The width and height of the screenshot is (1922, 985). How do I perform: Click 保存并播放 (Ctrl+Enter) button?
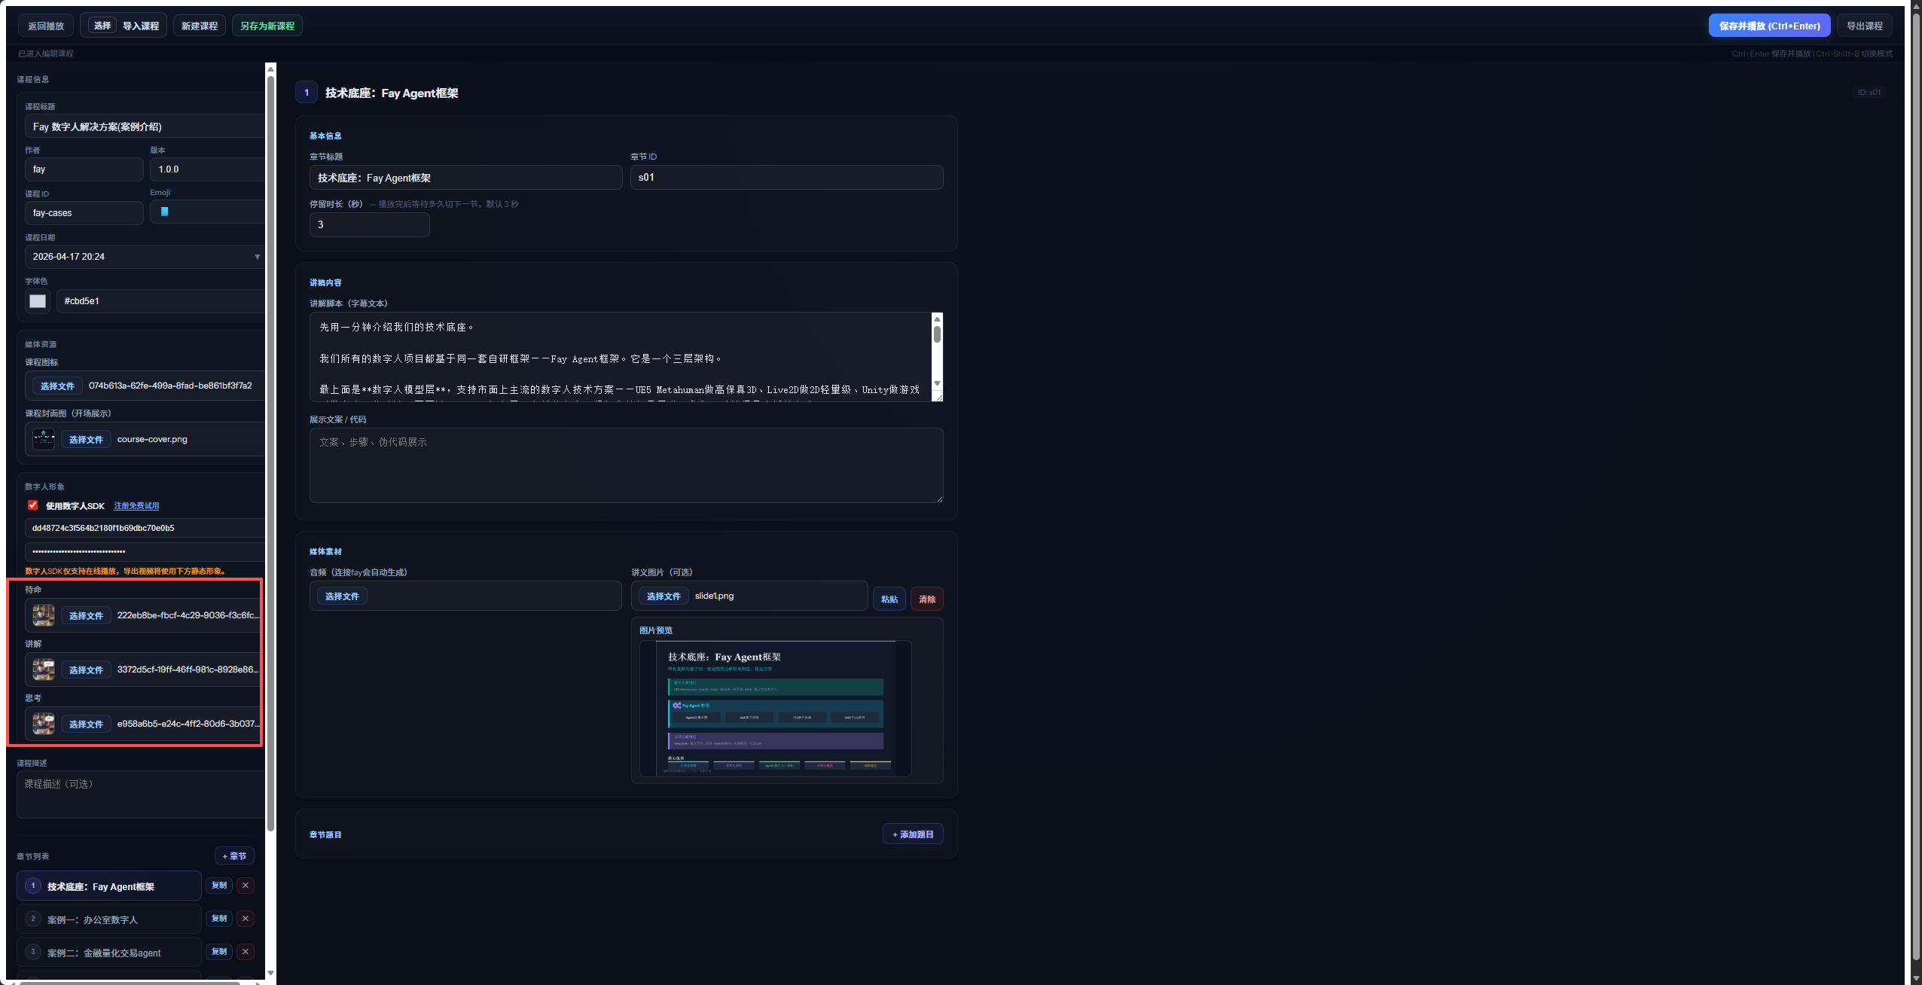point(1768,26)
